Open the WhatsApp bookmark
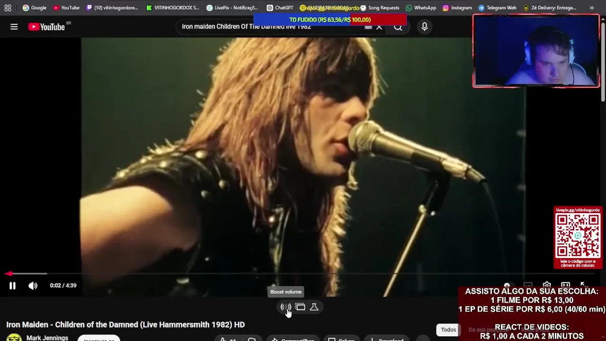606x341 pixels. pos(421,8)
